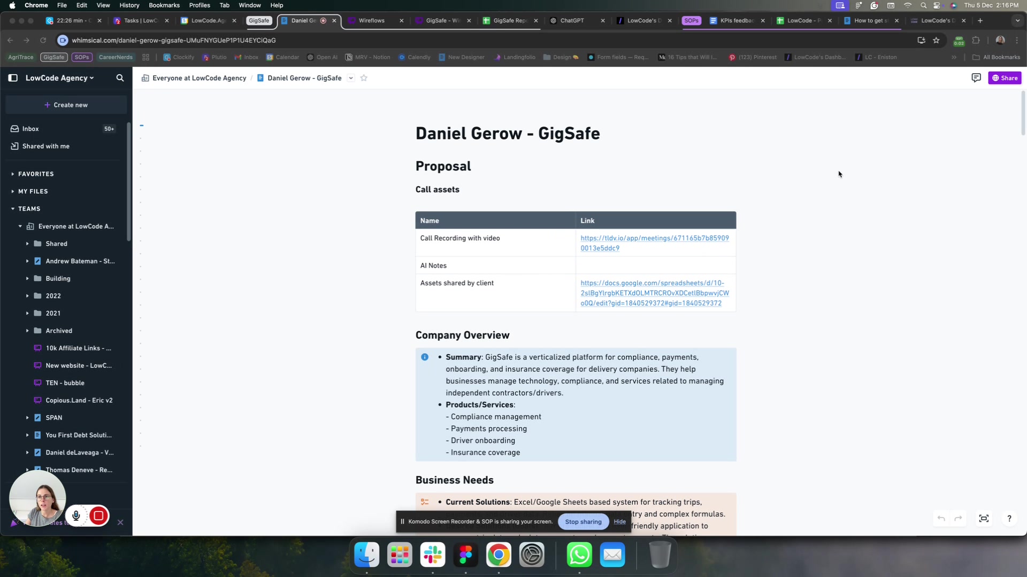Viewport: 1027px width, 577px height.
Task: Click the Create new button
Action: (x=66, y=105)
